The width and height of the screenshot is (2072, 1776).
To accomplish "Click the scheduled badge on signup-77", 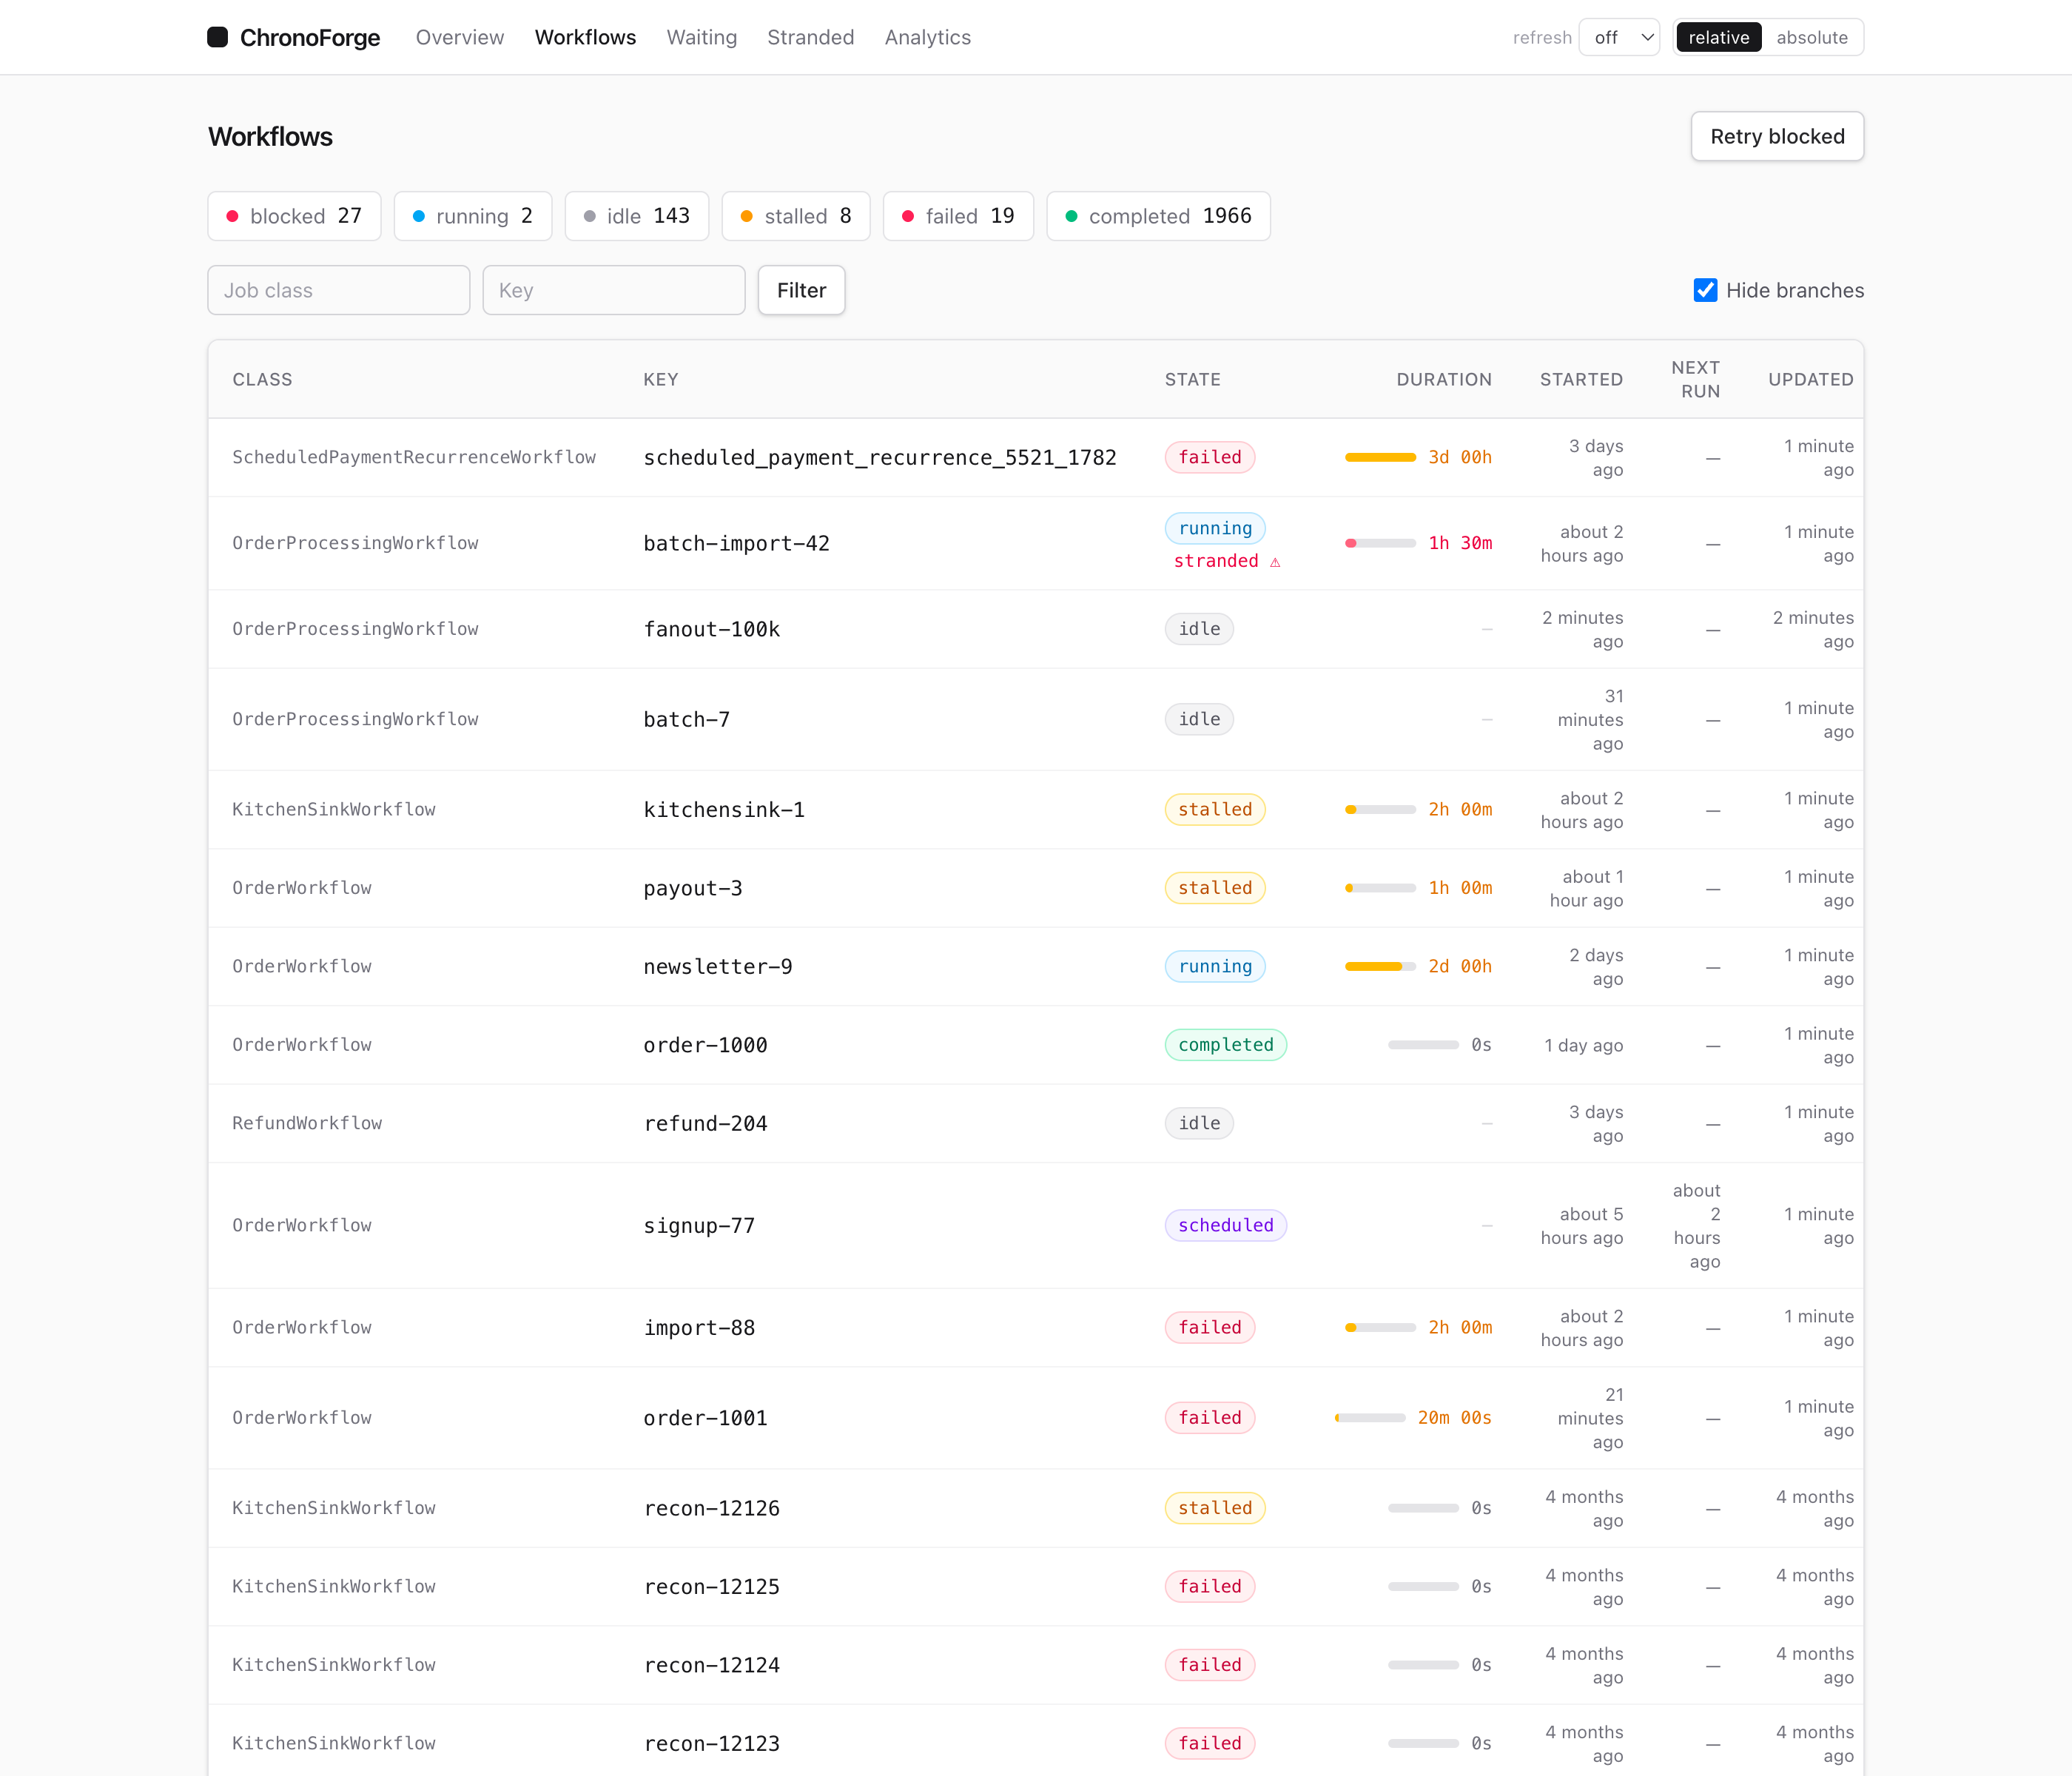I will tap(1225, 1225).
